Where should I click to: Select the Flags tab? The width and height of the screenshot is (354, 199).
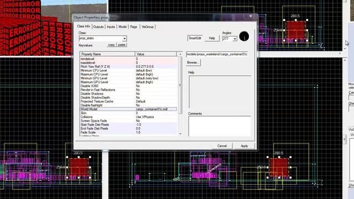[x=134, y=27]
